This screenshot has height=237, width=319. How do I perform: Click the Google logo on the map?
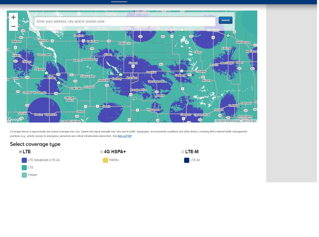(x=15, y=120)
